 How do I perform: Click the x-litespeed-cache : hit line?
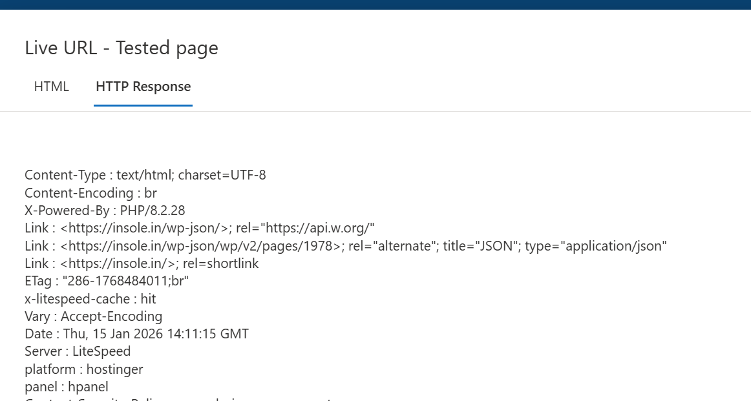point(90,299)
